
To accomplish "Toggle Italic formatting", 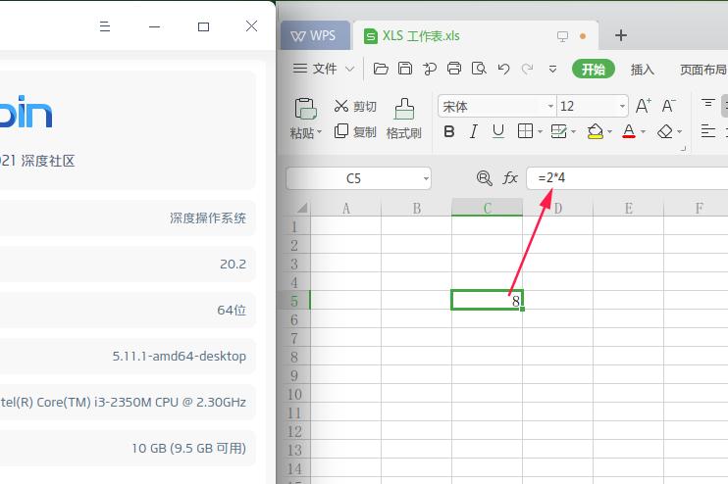I will click(x=474, y=131).
